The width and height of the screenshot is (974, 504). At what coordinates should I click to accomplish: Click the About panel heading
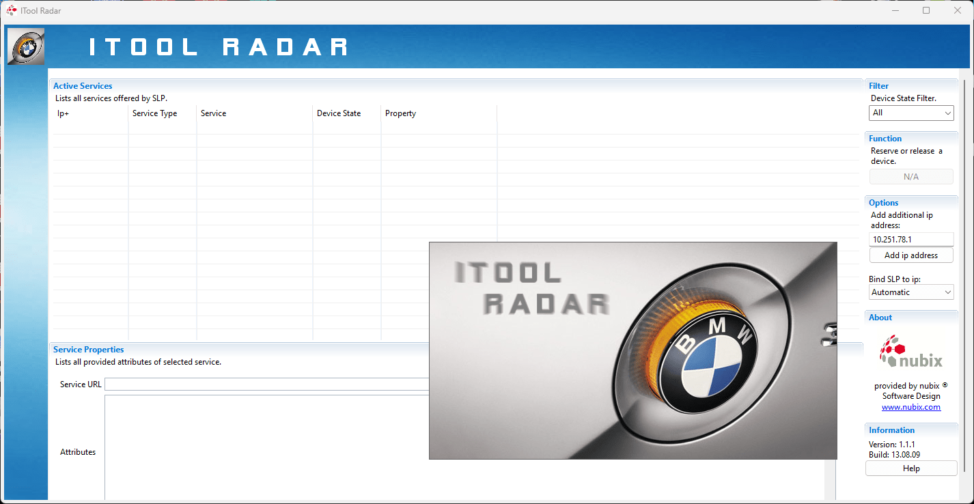(880, 318)
